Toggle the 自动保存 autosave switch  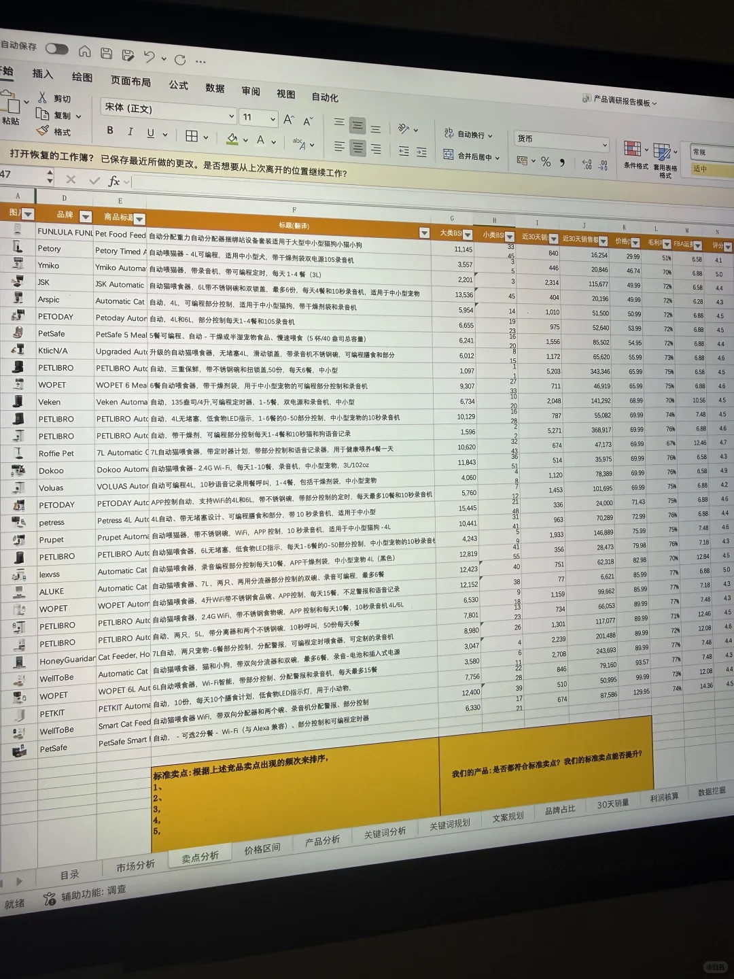click(x=57, y=48)
